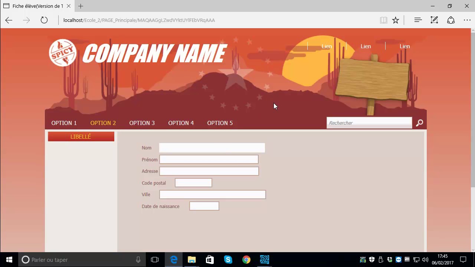475x267 pixels.
Task: Open Microsoft Edge from the taskbar
Action: click(174, 260)
